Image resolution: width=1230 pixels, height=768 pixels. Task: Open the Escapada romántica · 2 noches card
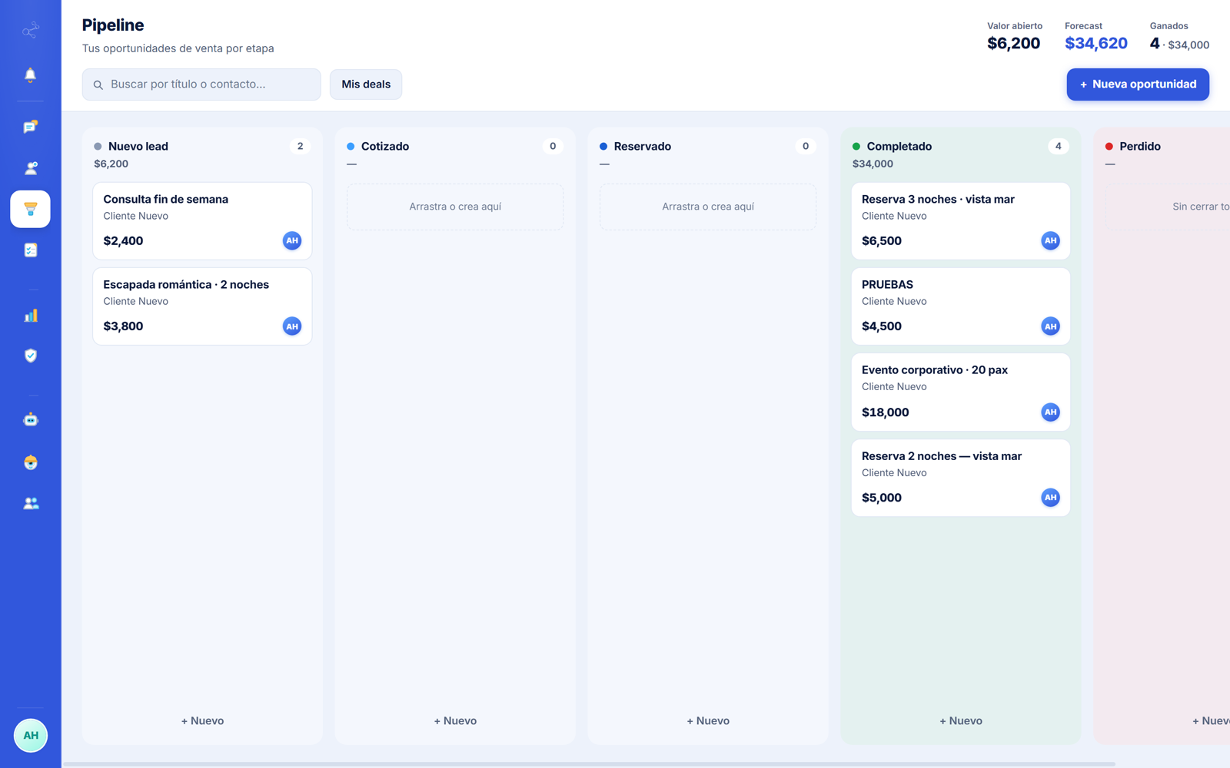pos(202,306)
